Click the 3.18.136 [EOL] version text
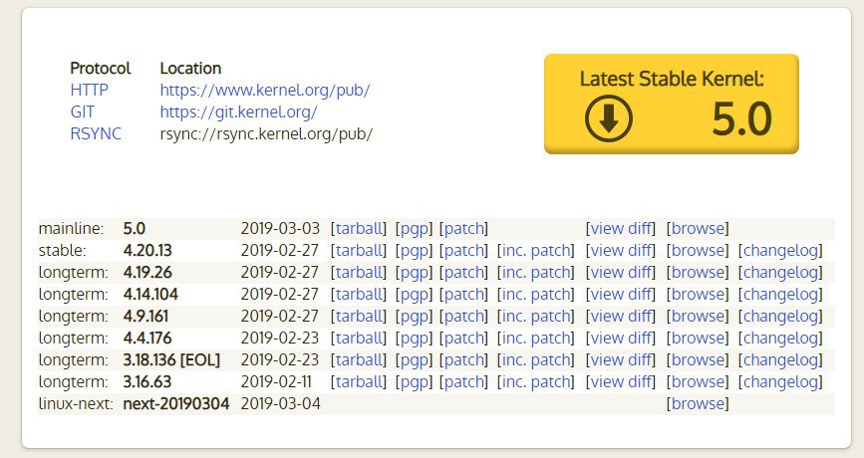The width and height of the screenshot is (864, 458). click(x=171, y=360)
